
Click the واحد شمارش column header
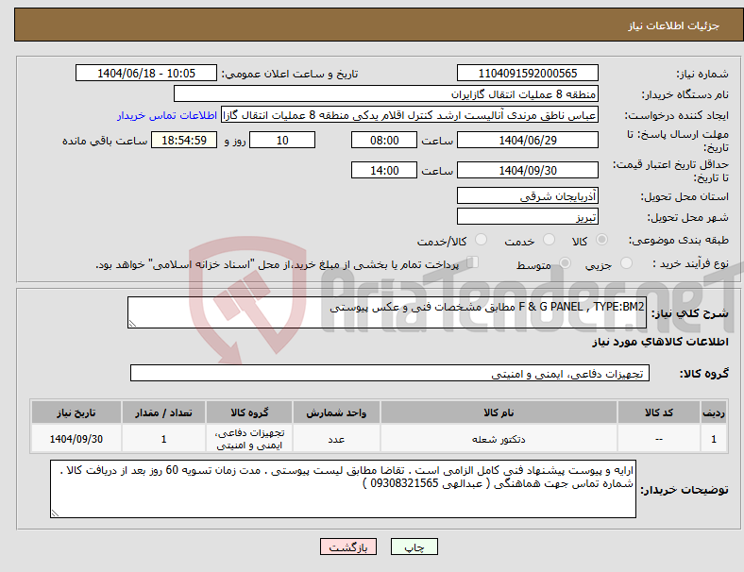pos(336,412)
